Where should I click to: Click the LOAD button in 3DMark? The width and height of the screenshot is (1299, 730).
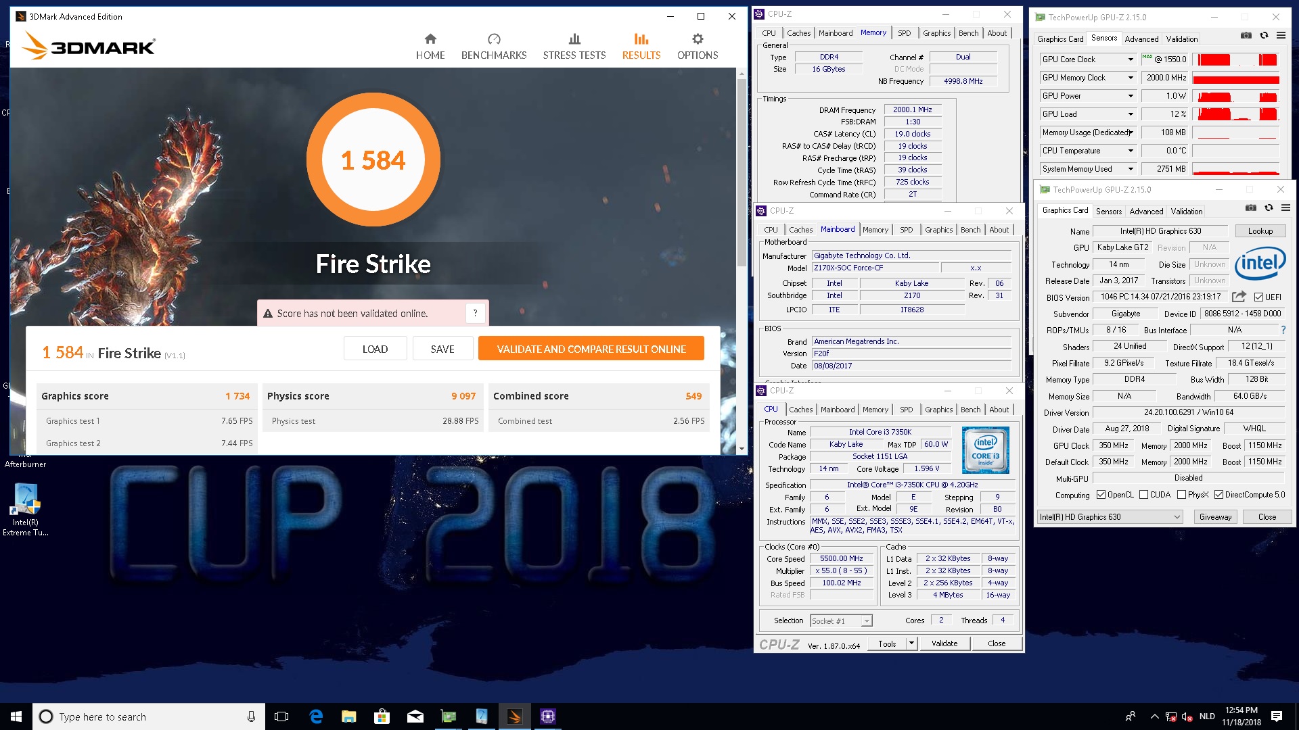375,349
